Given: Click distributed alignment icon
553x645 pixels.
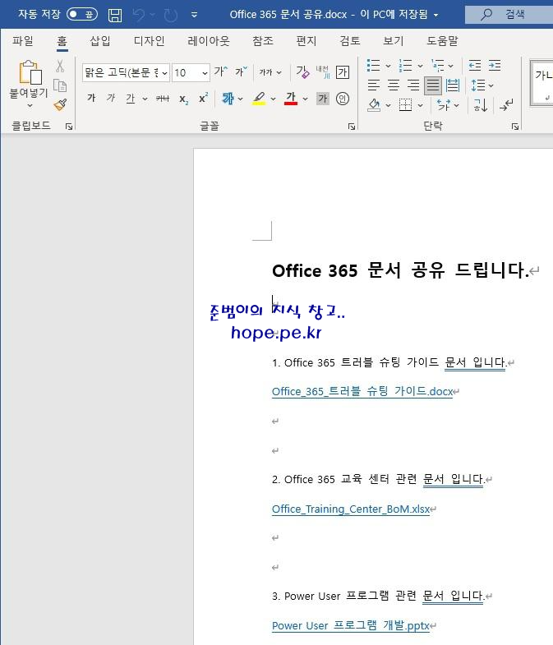Looking at the screenshot, I should 453,85.
